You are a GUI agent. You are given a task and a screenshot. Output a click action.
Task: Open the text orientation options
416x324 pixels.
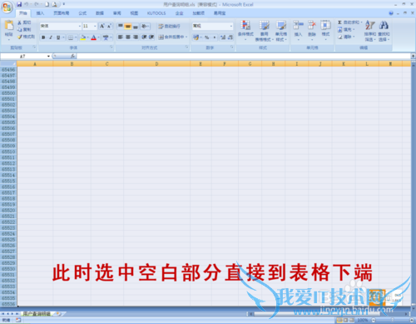click(x=146, y=26)
